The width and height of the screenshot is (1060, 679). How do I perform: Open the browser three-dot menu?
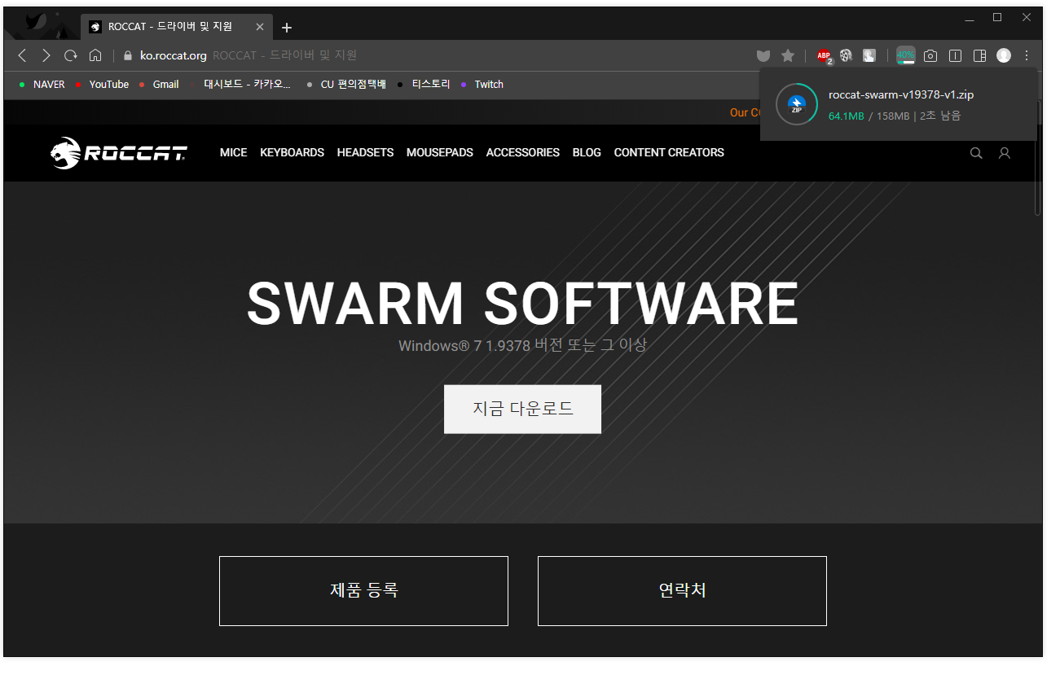click(1027, 55)
